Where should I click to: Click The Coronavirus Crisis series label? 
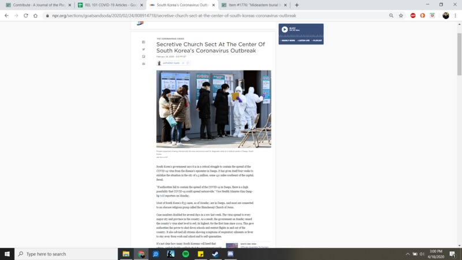170,39
